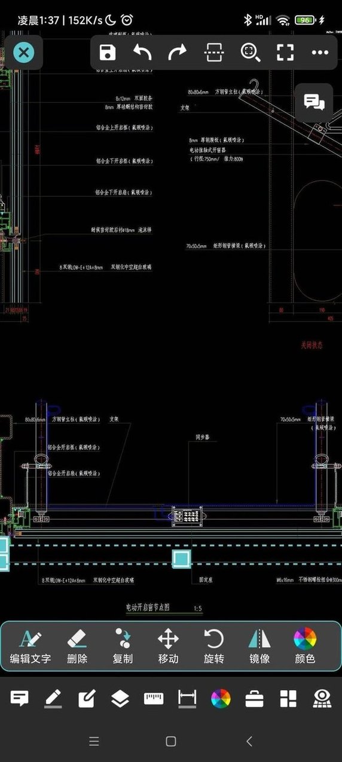Close the drawing with the X button
The height and width of the screenshot is (762, 342).
pos(23,53)
